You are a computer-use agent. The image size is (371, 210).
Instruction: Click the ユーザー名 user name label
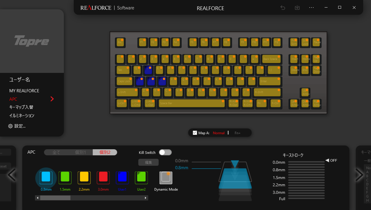point(19,80)
